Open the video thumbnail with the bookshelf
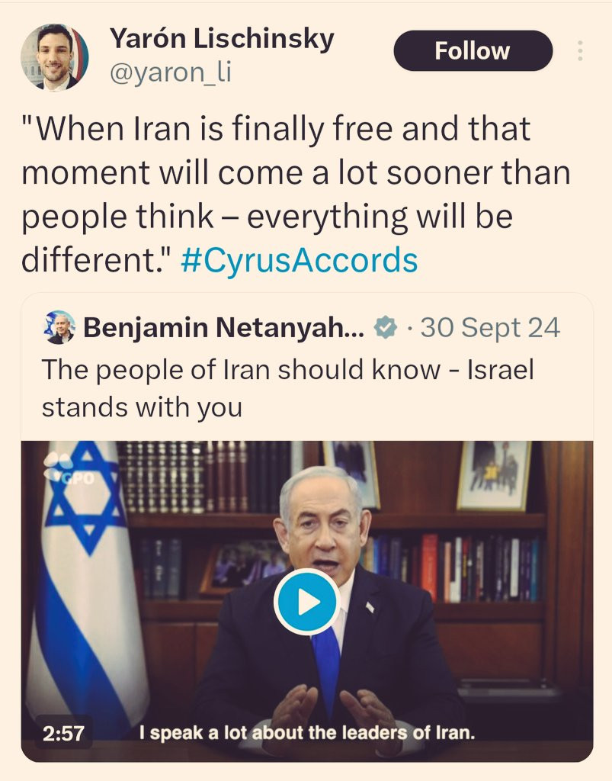This screenshot has height=781, width=612. pyautogui.click(x=307, y=601)
